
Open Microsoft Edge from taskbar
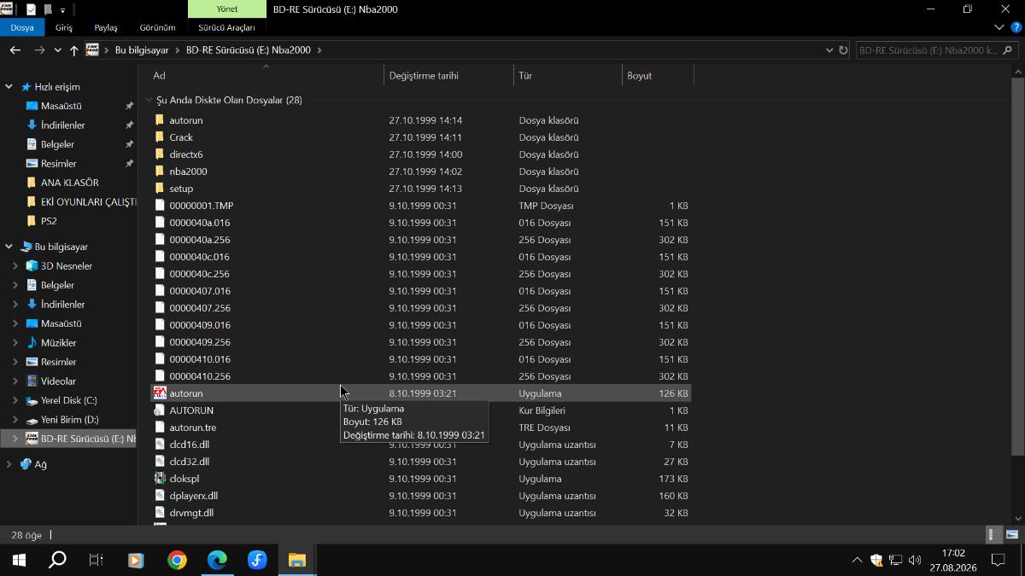[217, 560]
